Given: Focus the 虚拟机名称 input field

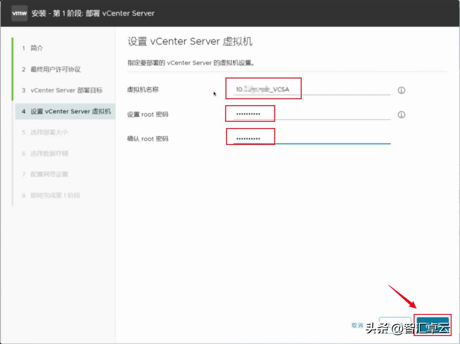Looking at the screenshot, I should coord(312,90).
